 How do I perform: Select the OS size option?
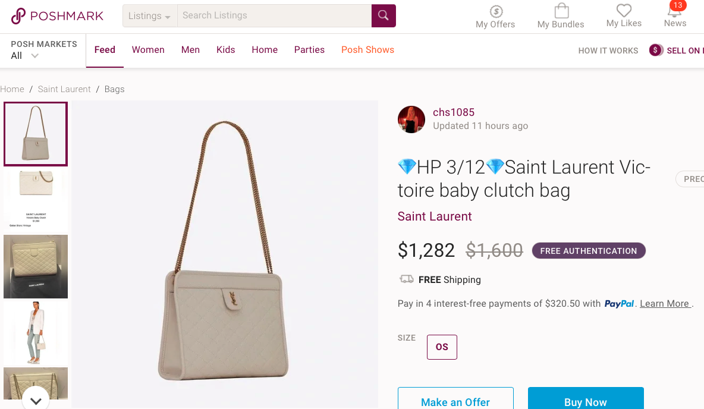point(442,347)
